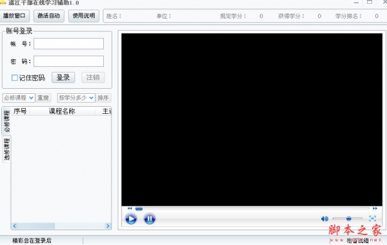Image resolution: width=387 pixels, height=245 pixels.
Task: Pause the video with the pause icon
Action: [x=150, y=219]
